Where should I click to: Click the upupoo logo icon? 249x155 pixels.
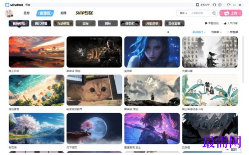pos(7,5)
